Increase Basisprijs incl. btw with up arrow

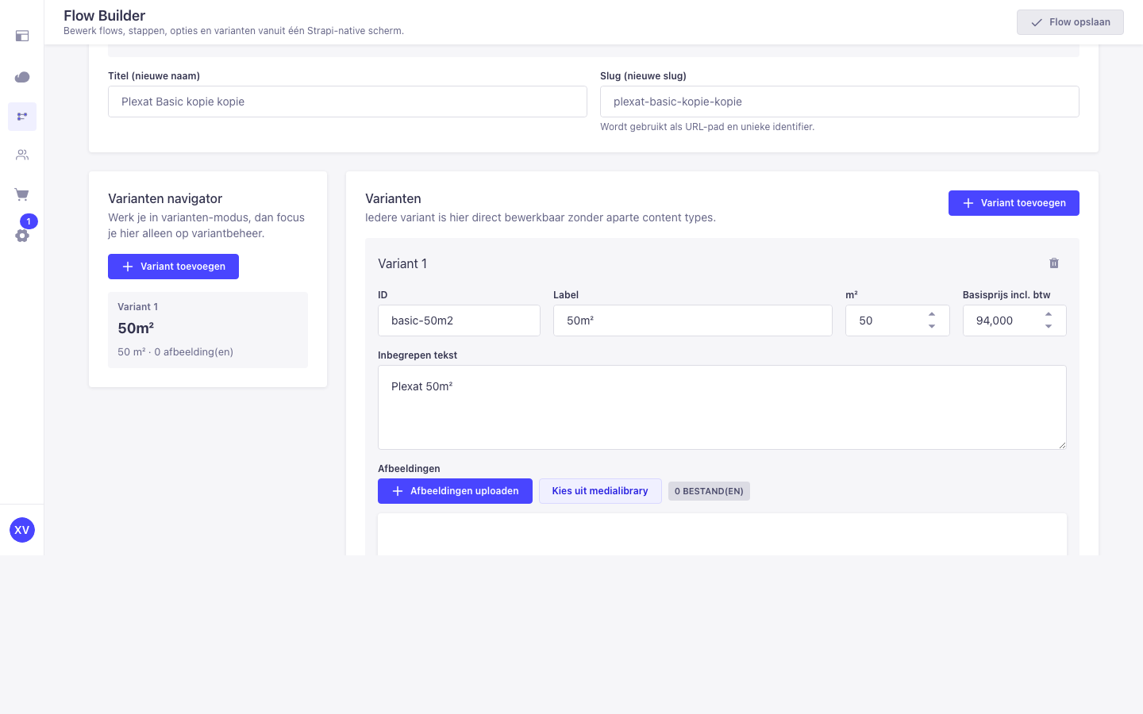coord(1049,314)
